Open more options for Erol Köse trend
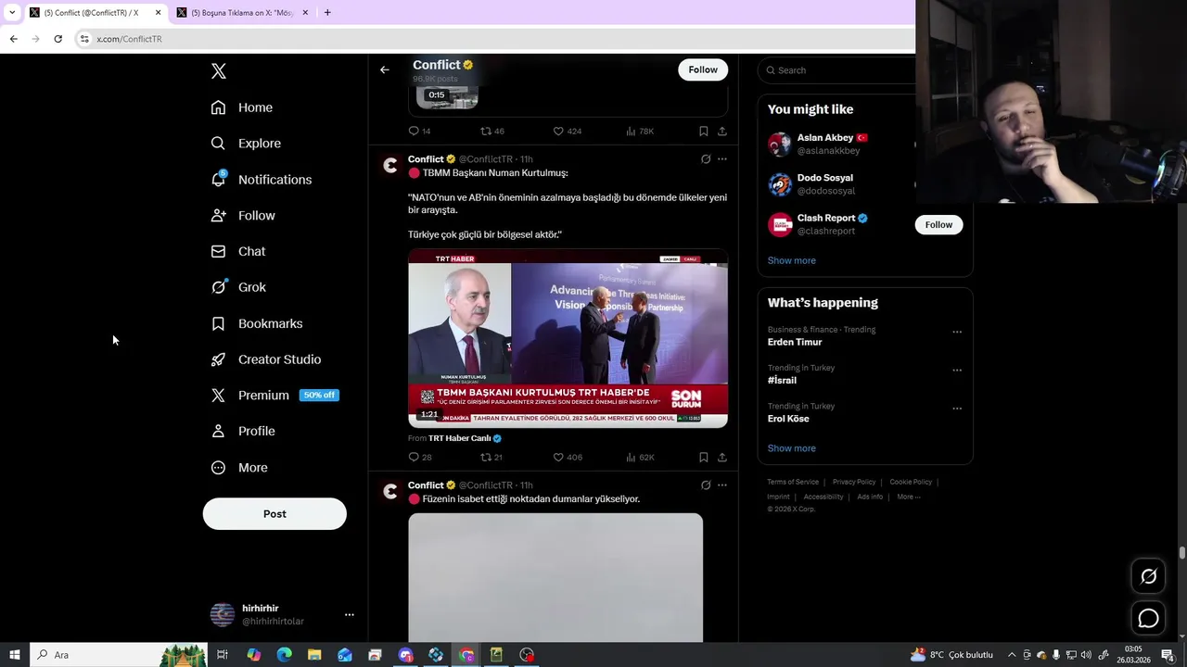The width and height of the screenshot is (1187, 667). tap(957, 409)
